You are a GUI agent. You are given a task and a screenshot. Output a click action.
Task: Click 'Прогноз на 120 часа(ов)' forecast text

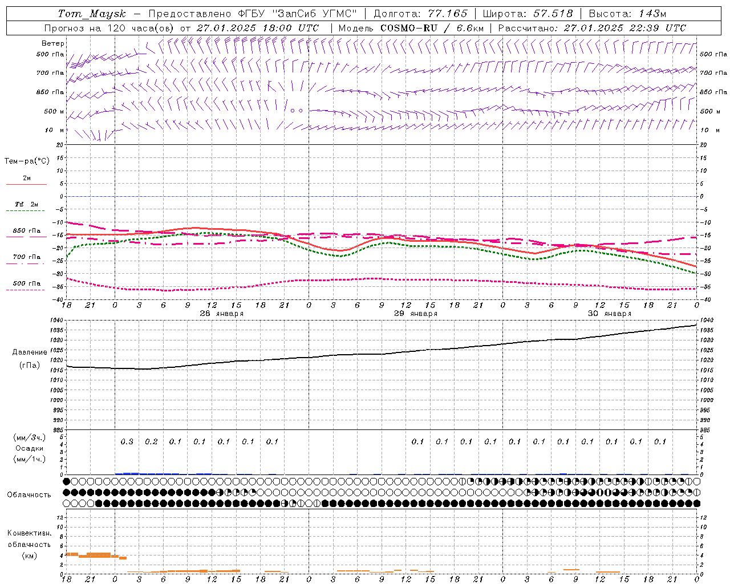click(109, 28)
